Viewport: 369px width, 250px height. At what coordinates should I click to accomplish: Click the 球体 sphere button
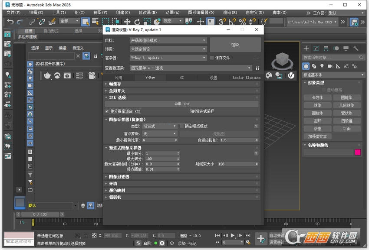(x=317, y=105)
